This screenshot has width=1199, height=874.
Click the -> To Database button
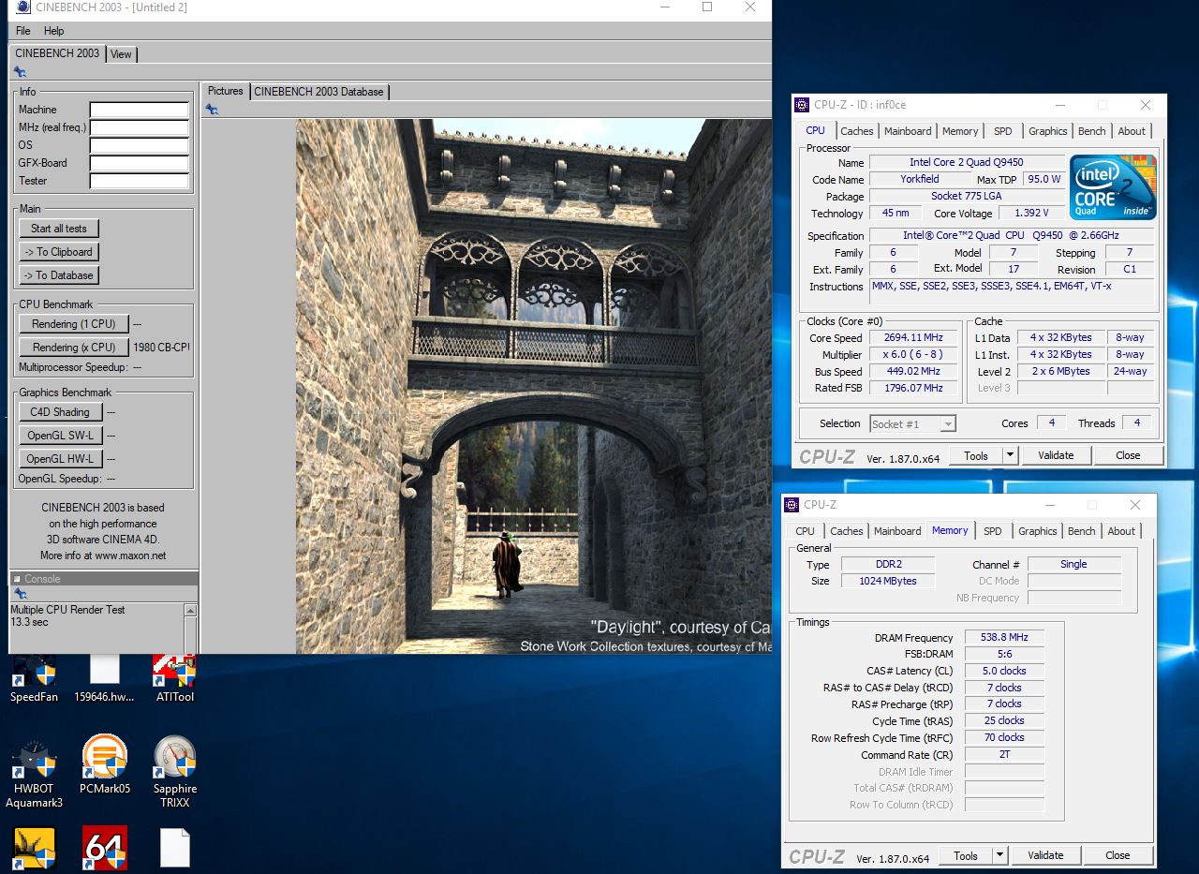click(x=59, y=275)
